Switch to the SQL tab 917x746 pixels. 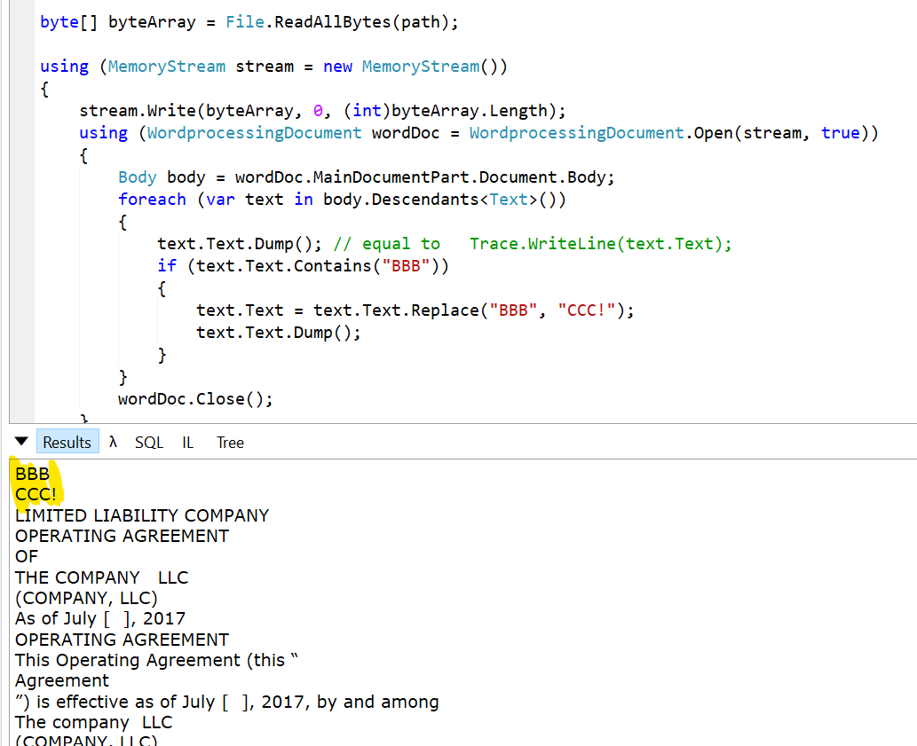point(148,442)
